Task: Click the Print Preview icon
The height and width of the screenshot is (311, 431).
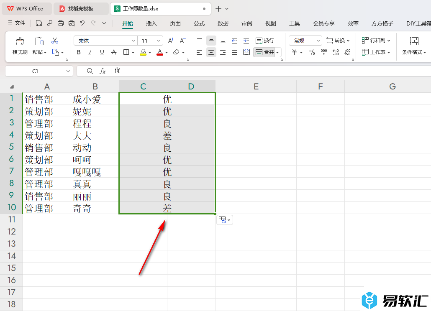Action: [72, 23]
